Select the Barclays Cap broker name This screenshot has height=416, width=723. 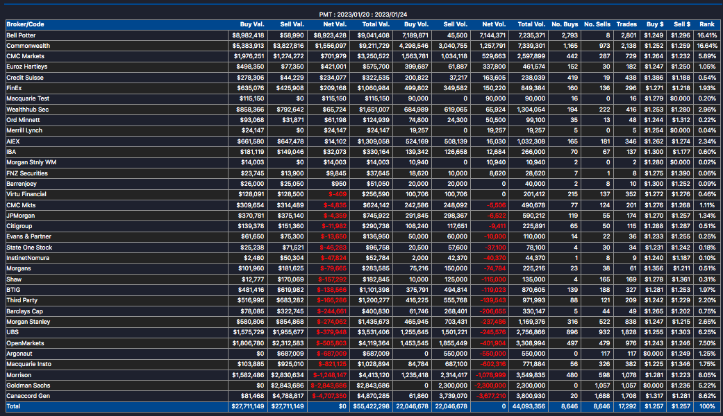coord(24,311)
